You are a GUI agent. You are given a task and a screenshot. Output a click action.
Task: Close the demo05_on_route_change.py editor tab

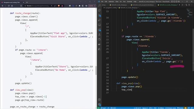pos(179,5)
